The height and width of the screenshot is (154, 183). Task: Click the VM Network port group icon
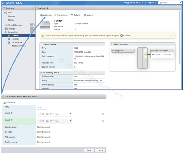(9, 43)
